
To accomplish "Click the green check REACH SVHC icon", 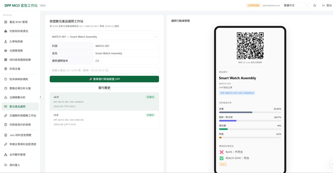I will click(x=221, y=158).
